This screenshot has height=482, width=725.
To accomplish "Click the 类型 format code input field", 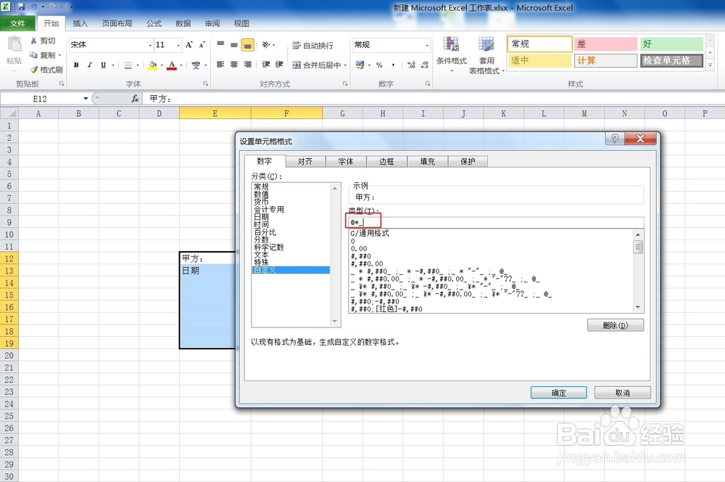I will tap(496, 222).
